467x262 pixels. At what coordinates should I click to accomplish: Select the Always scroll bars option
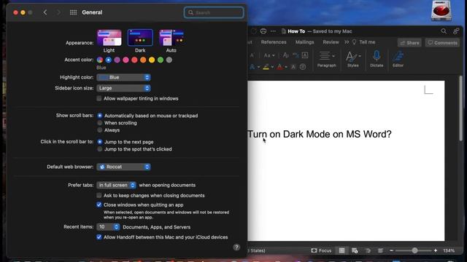coord(100,130)
